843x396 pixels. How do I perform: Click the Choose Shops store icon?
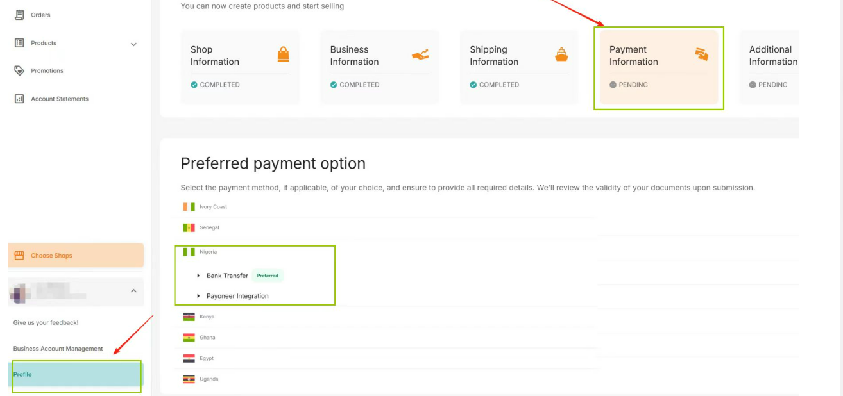coord(19,255)
